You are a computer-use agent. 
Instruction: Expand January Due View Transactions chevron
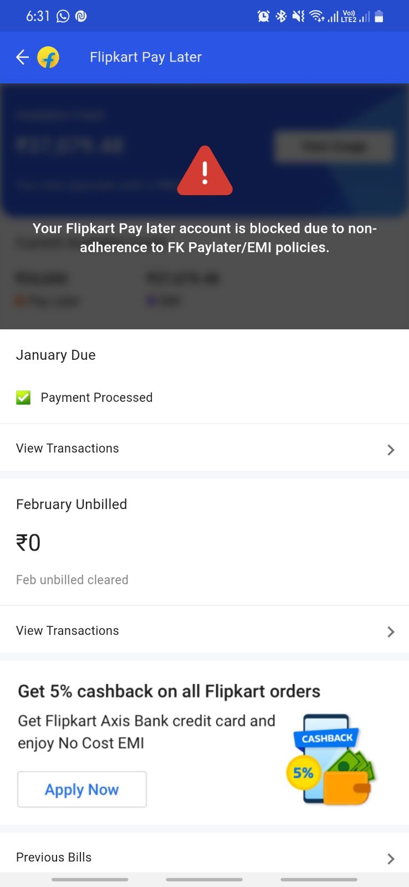point(391,450)
